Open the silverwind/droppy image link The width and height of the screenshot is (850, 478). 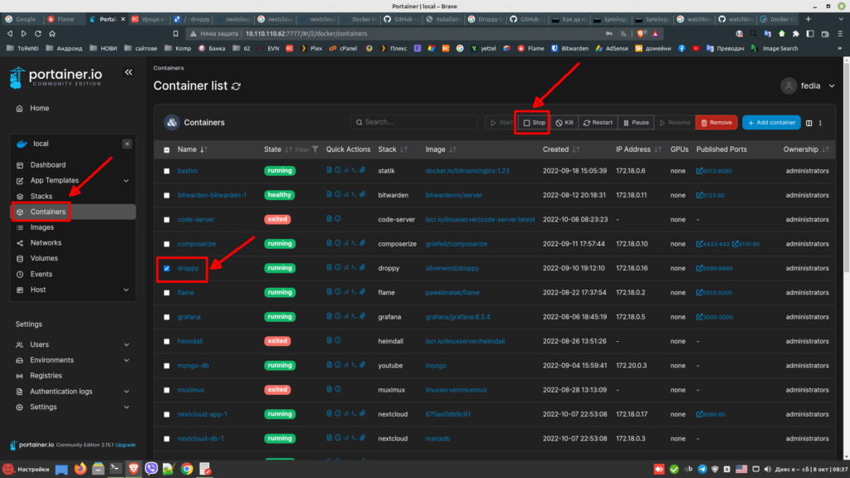pos(452,268)
